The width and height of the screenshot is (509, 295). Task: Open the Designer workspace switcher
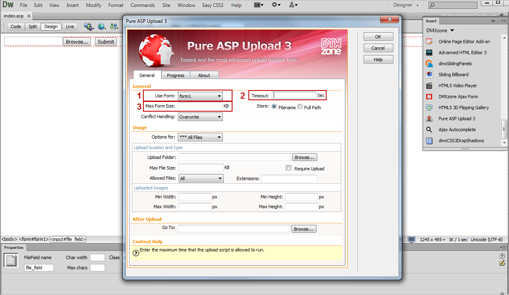406,5
